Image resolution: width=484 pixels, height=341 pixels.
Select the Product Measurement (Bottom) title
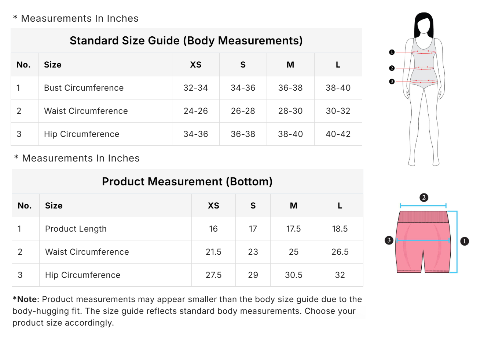tap(187, 182)
